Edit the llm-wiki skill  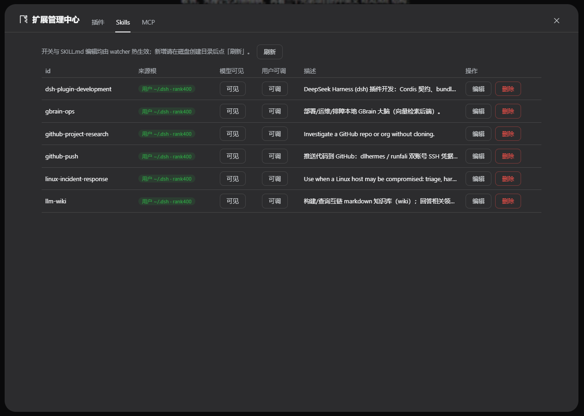pos(478,201)
